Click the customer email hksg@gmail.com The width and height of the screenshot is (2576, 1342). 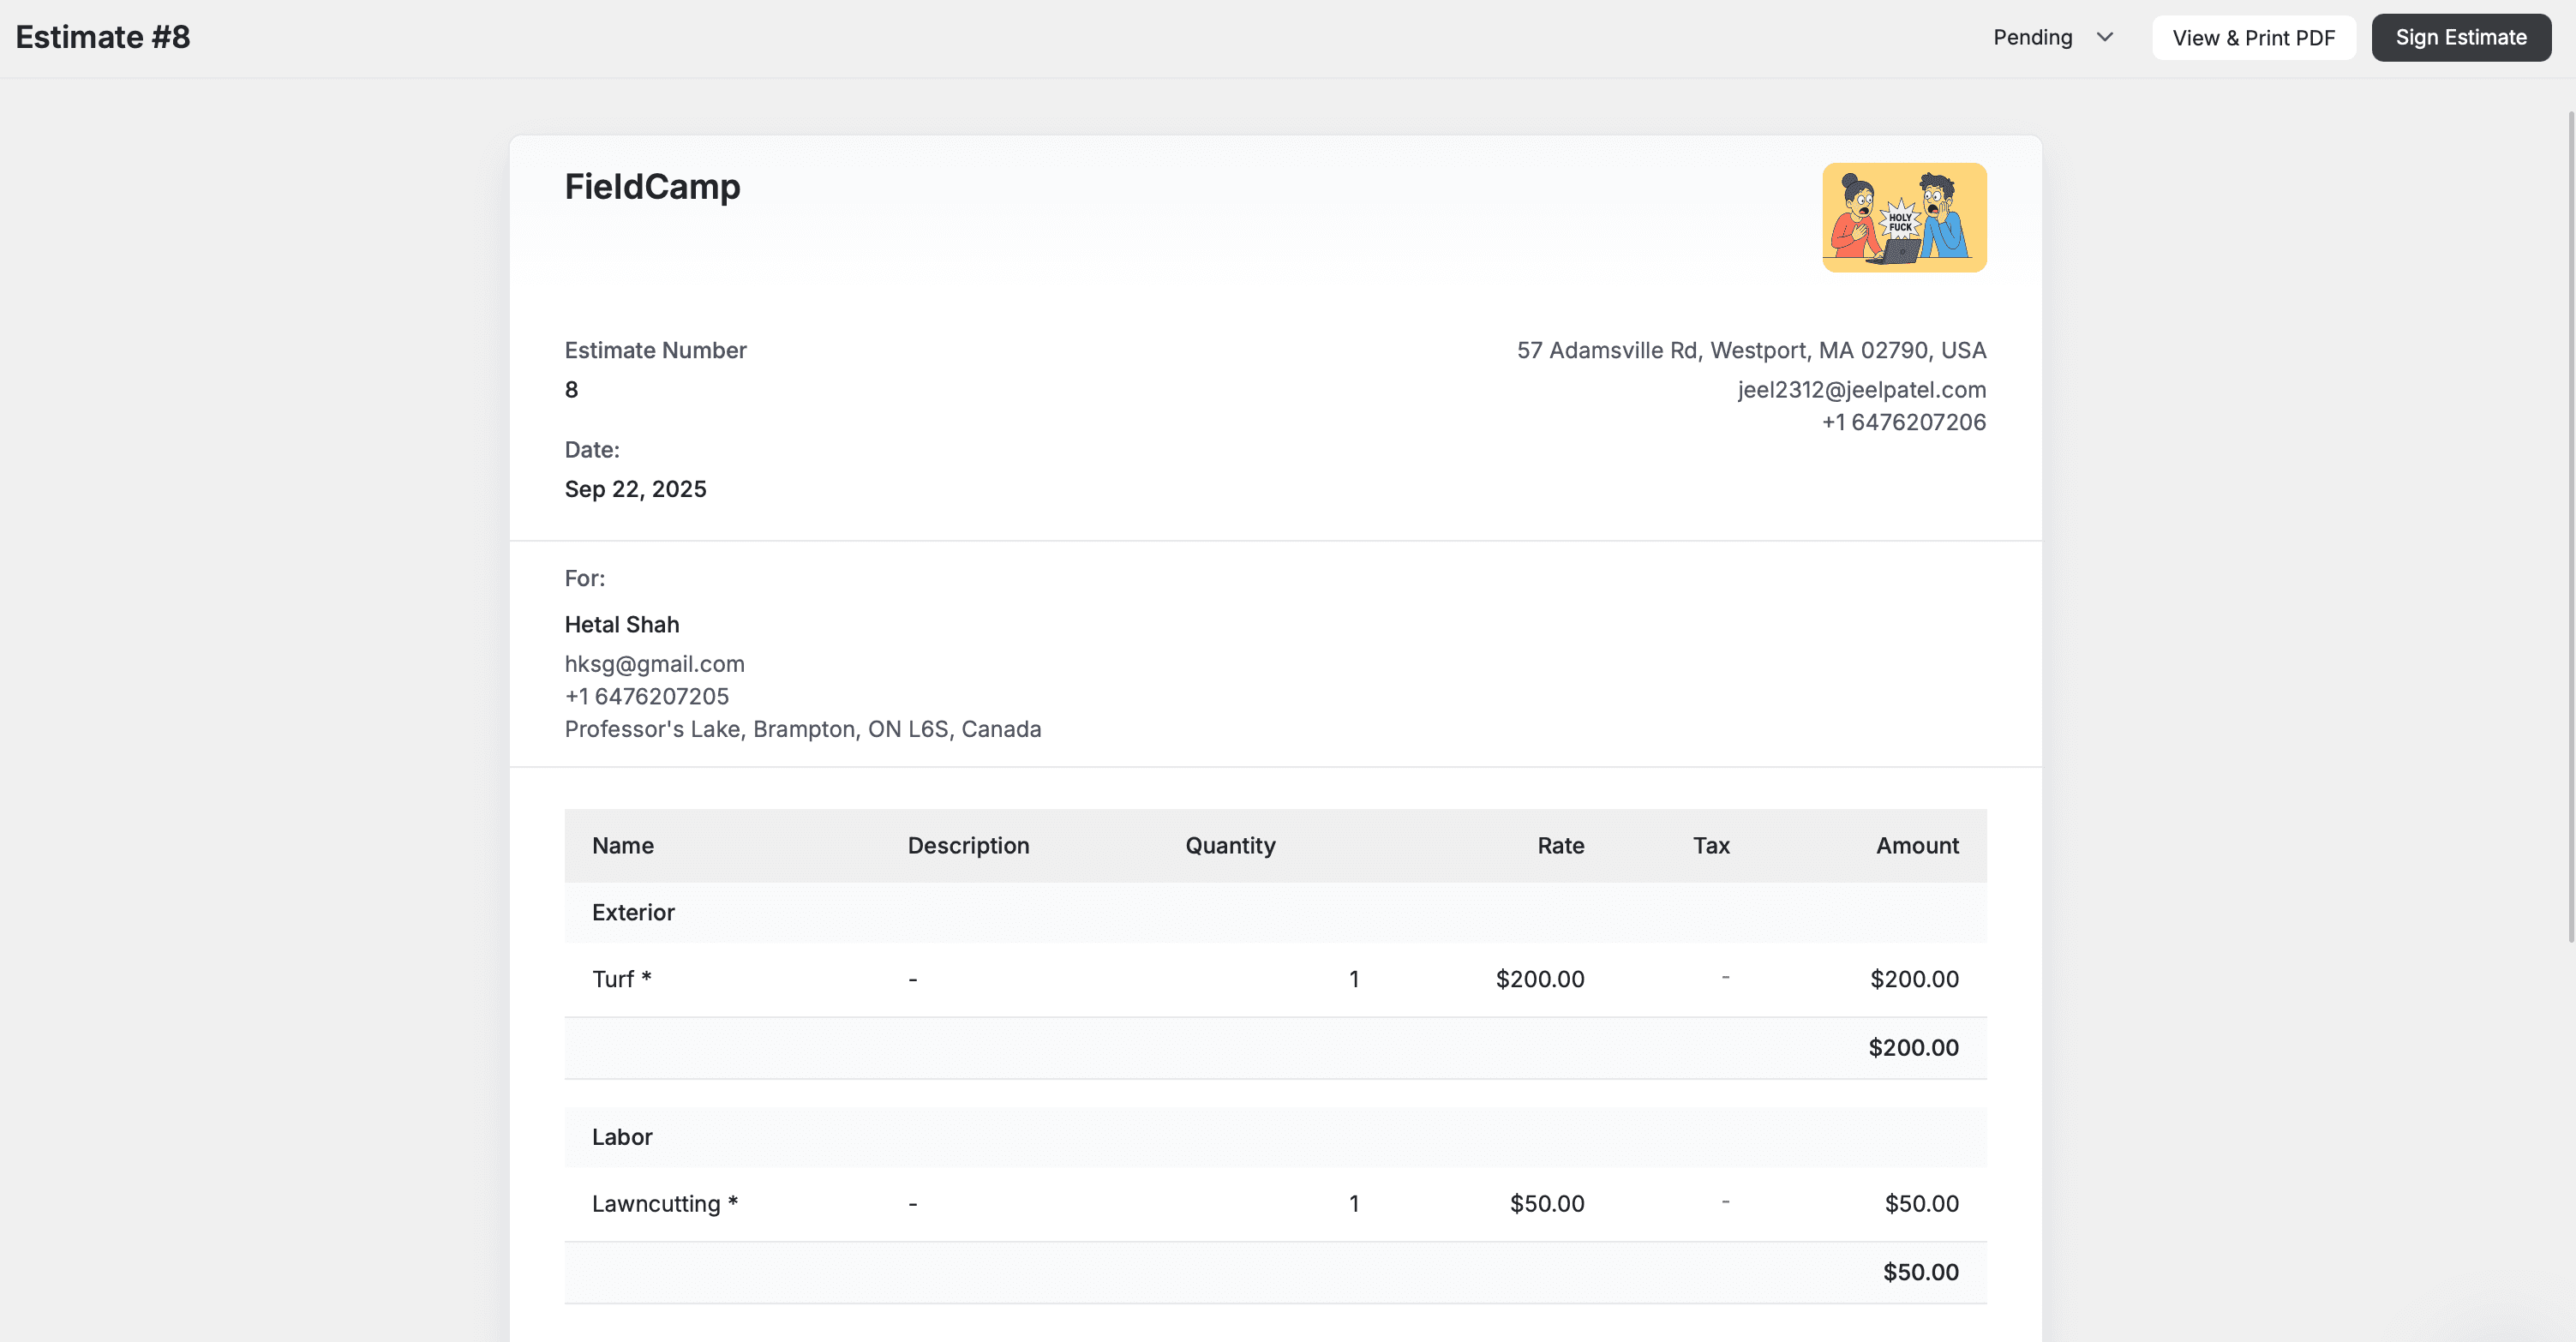tap(654, 663)
